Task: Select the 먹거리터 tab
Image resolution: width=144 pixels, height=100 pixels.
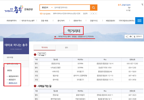Action: pyautogui.click(x=44, y=47)
